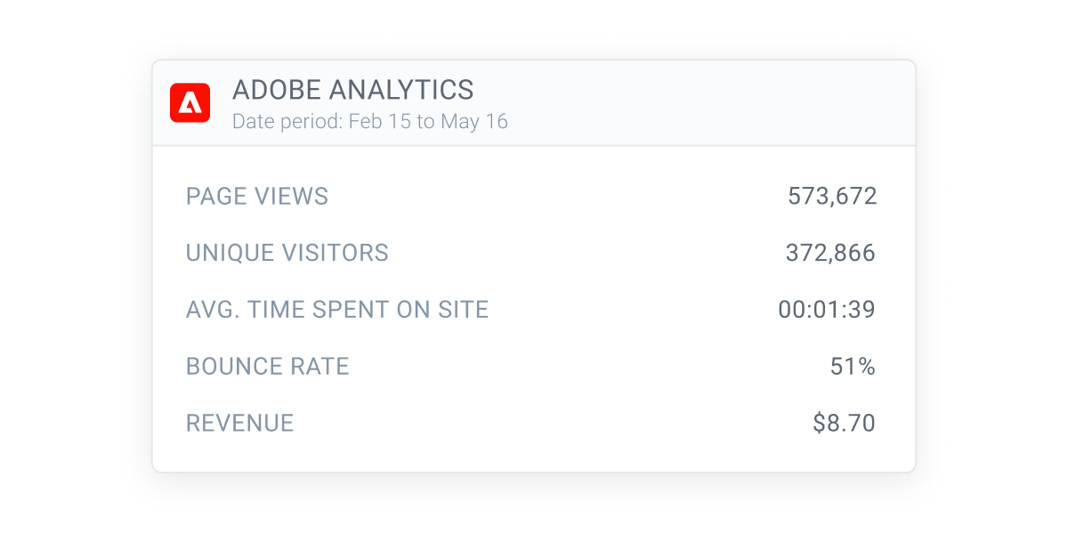Viewport: 1068px width, 534px height.
Task: Click the date period Feb 15 to May 16
Action: coord(370,122)
